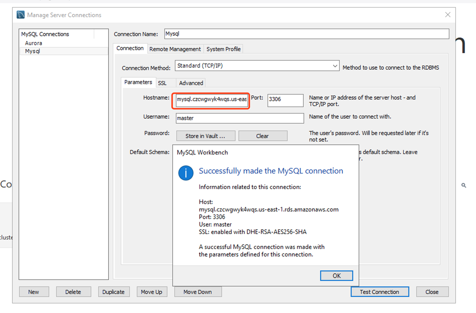Click the Close button at the bottom
This screenshot has height=313, width=476.
point(432,292)
